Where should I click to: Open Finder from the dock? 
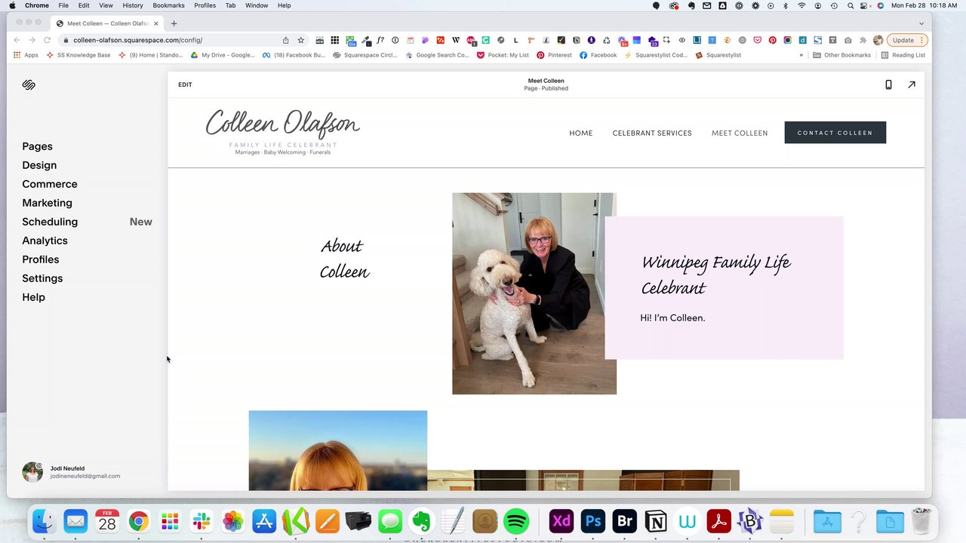44,521
